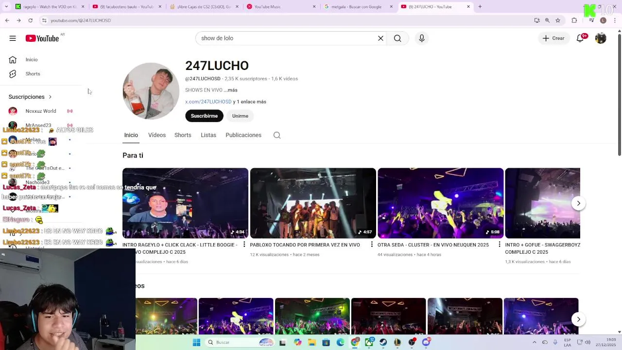
Task: Bookmark this page with the star
Action: click(558, 20)
